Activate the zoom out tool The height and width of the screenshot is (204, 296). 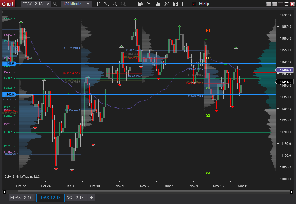(x=123, y=4)
